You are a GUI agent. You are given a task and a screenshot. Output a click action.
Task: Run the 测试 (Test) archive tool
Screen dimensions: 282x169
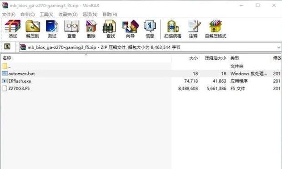tap(52, 29)
